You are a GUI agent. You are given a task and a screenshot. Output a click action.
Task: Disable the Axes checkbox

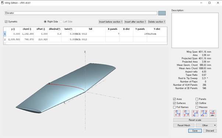coord(174,99)
